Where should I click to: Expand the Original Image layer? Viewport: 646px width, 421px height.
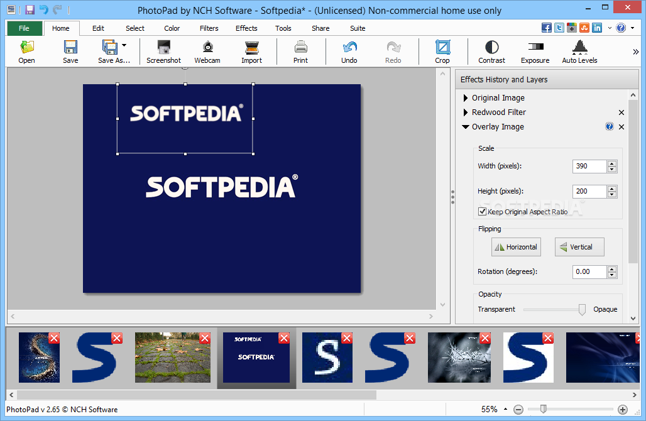tap(465, 97)
